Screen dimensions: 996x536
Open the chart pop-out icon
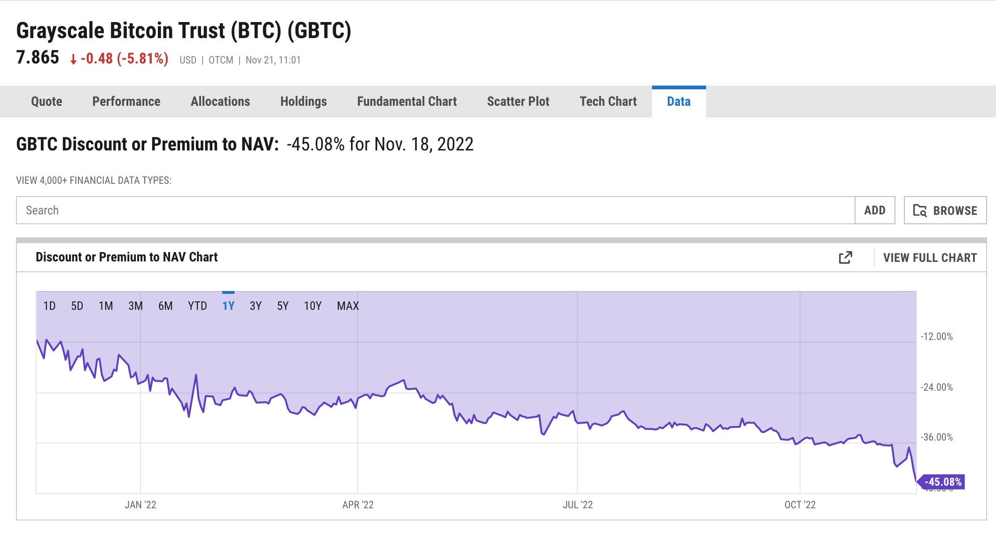tap(845, 257)
